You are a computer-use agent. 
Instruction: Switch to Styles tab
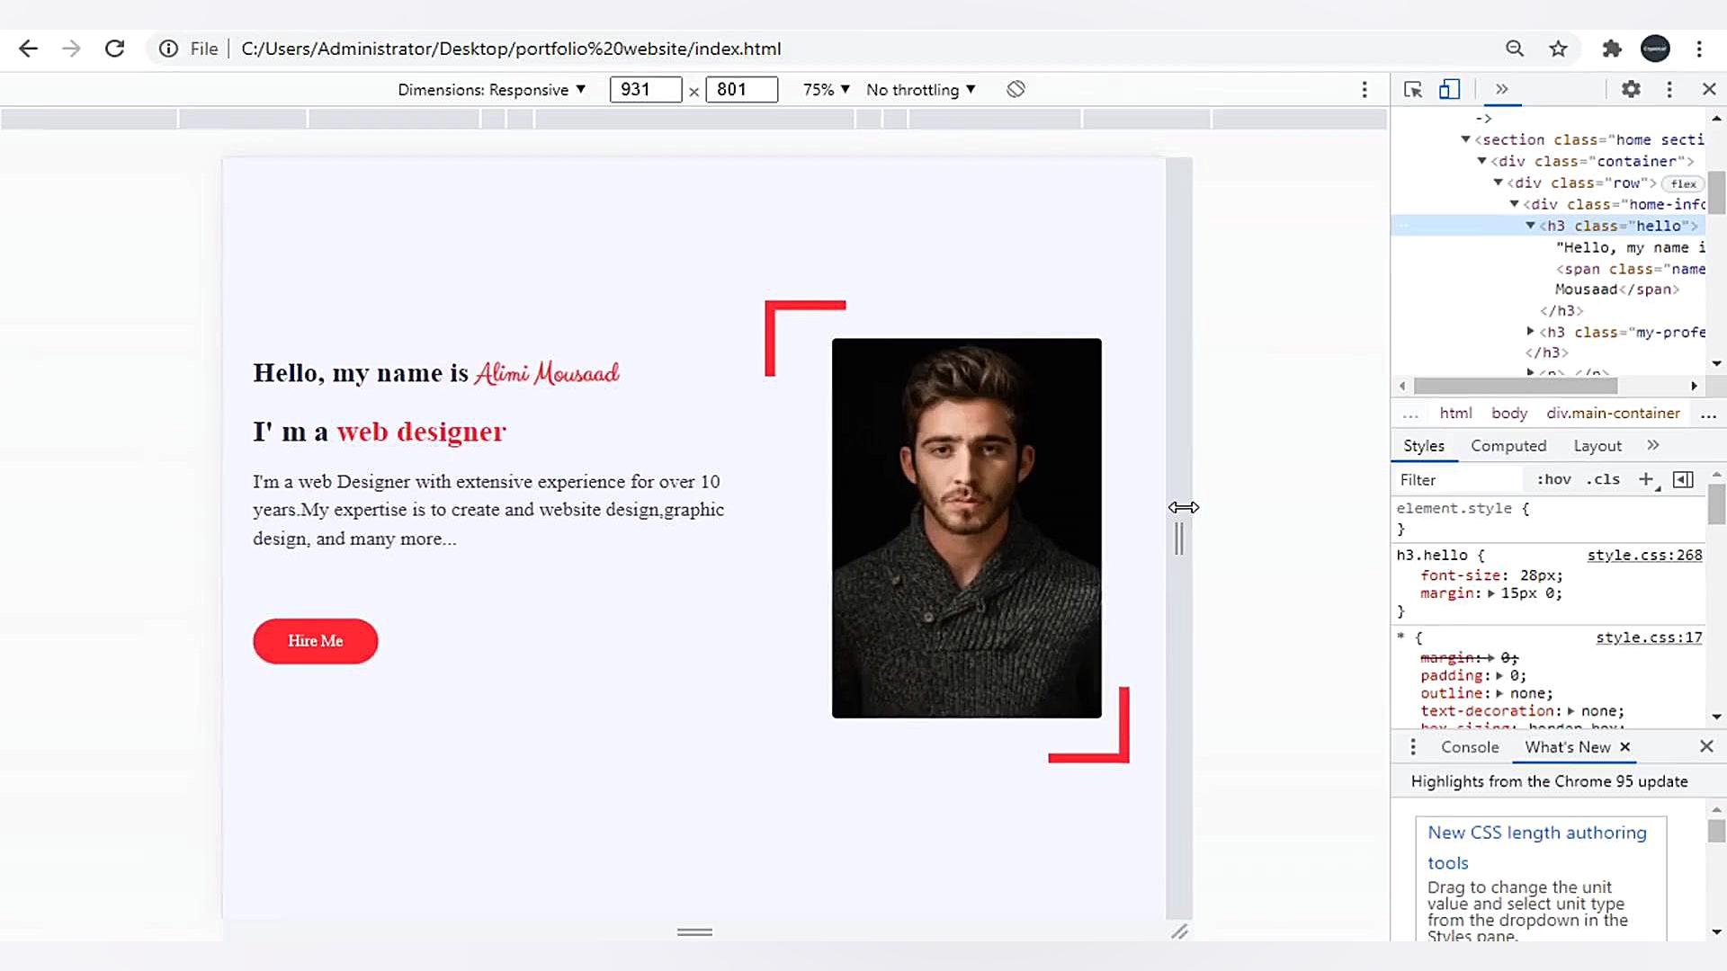point(1424,446)
